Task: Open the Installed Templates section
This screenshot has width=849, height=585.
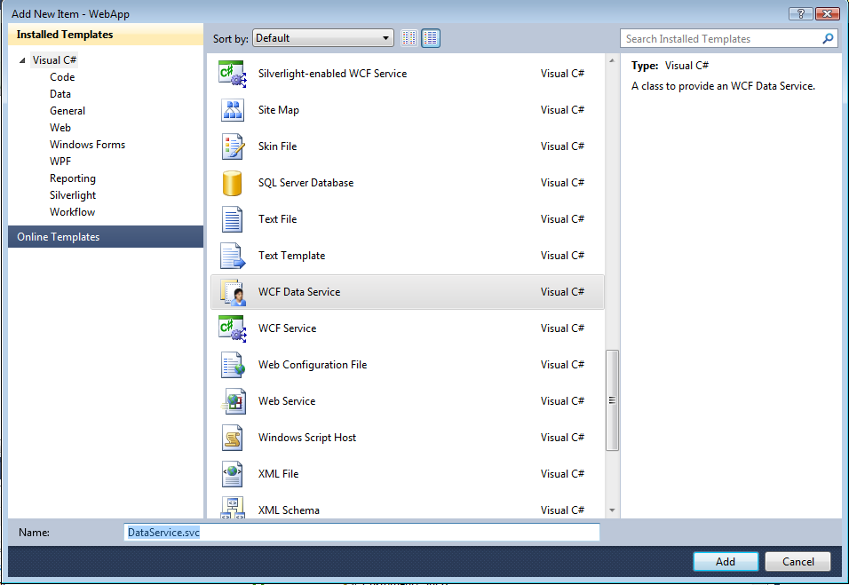Action: point(106,34)
